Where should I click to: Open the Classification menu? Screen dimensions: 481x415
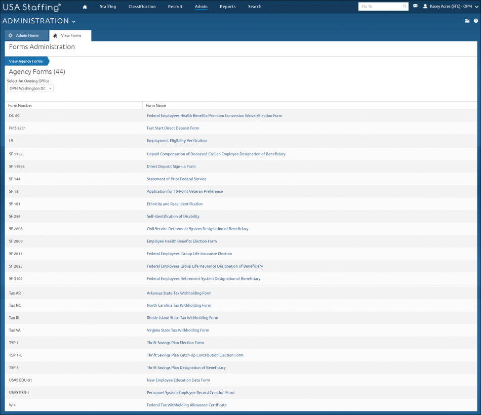[142, 7]
